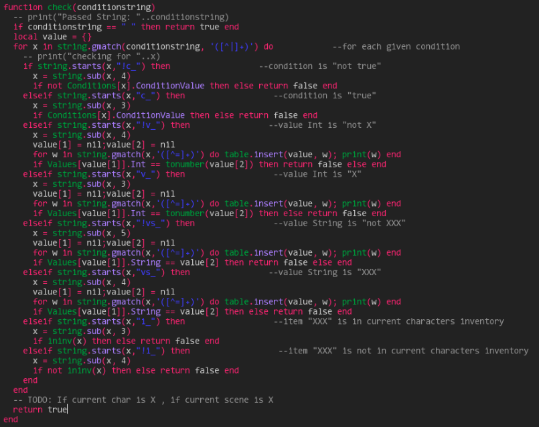The height and width of the screenshot is (427, 539).
Task: Click the commented line 'Passed String:'
Action: point(121,17)
